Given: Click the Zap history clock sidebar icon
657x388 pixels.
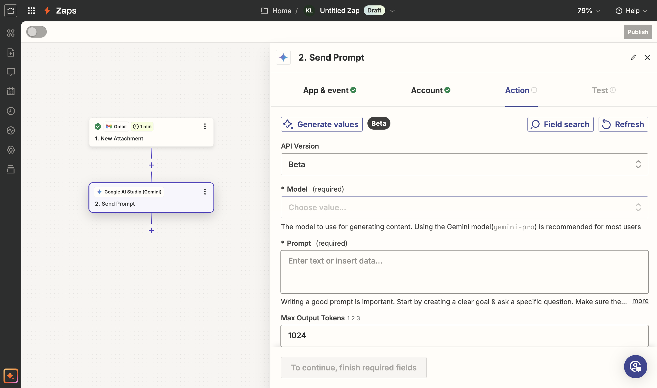Looking at the screenshot, I should pos(11,111).
